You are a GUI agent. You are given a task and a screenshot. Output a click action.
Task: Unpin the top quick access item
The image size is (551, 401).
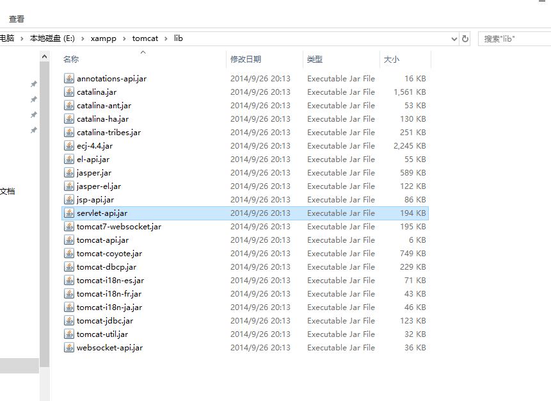(33, 83)
